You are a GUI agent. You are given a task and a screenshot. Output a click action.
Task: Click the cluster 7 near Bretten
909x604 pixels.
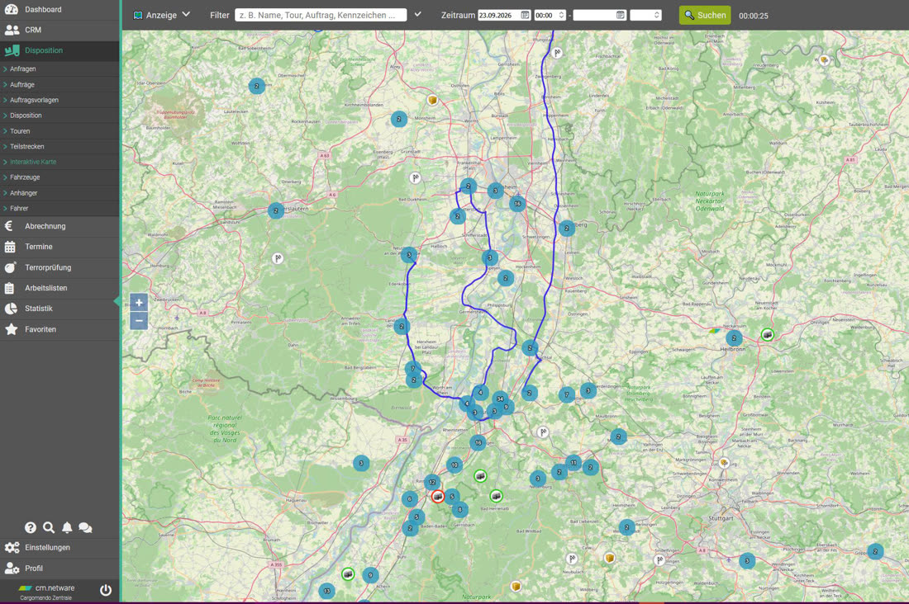point(566,394)
